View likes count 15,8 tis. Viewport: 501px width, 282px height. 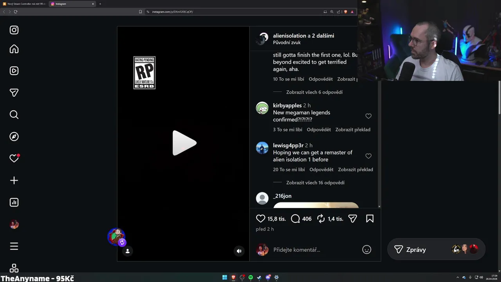click(x=277, y=219)
